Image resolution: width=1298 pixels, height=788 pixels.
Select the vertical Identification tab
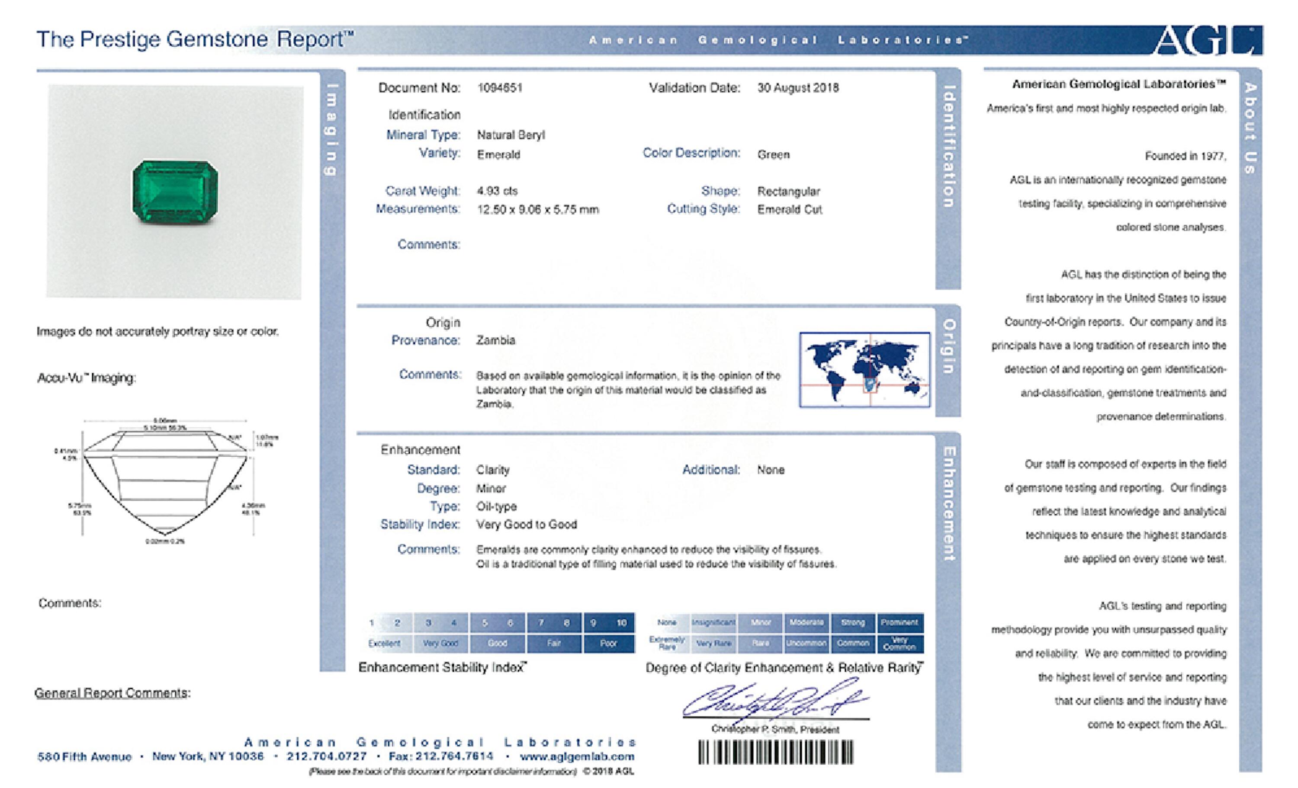(x=948, y=147)
